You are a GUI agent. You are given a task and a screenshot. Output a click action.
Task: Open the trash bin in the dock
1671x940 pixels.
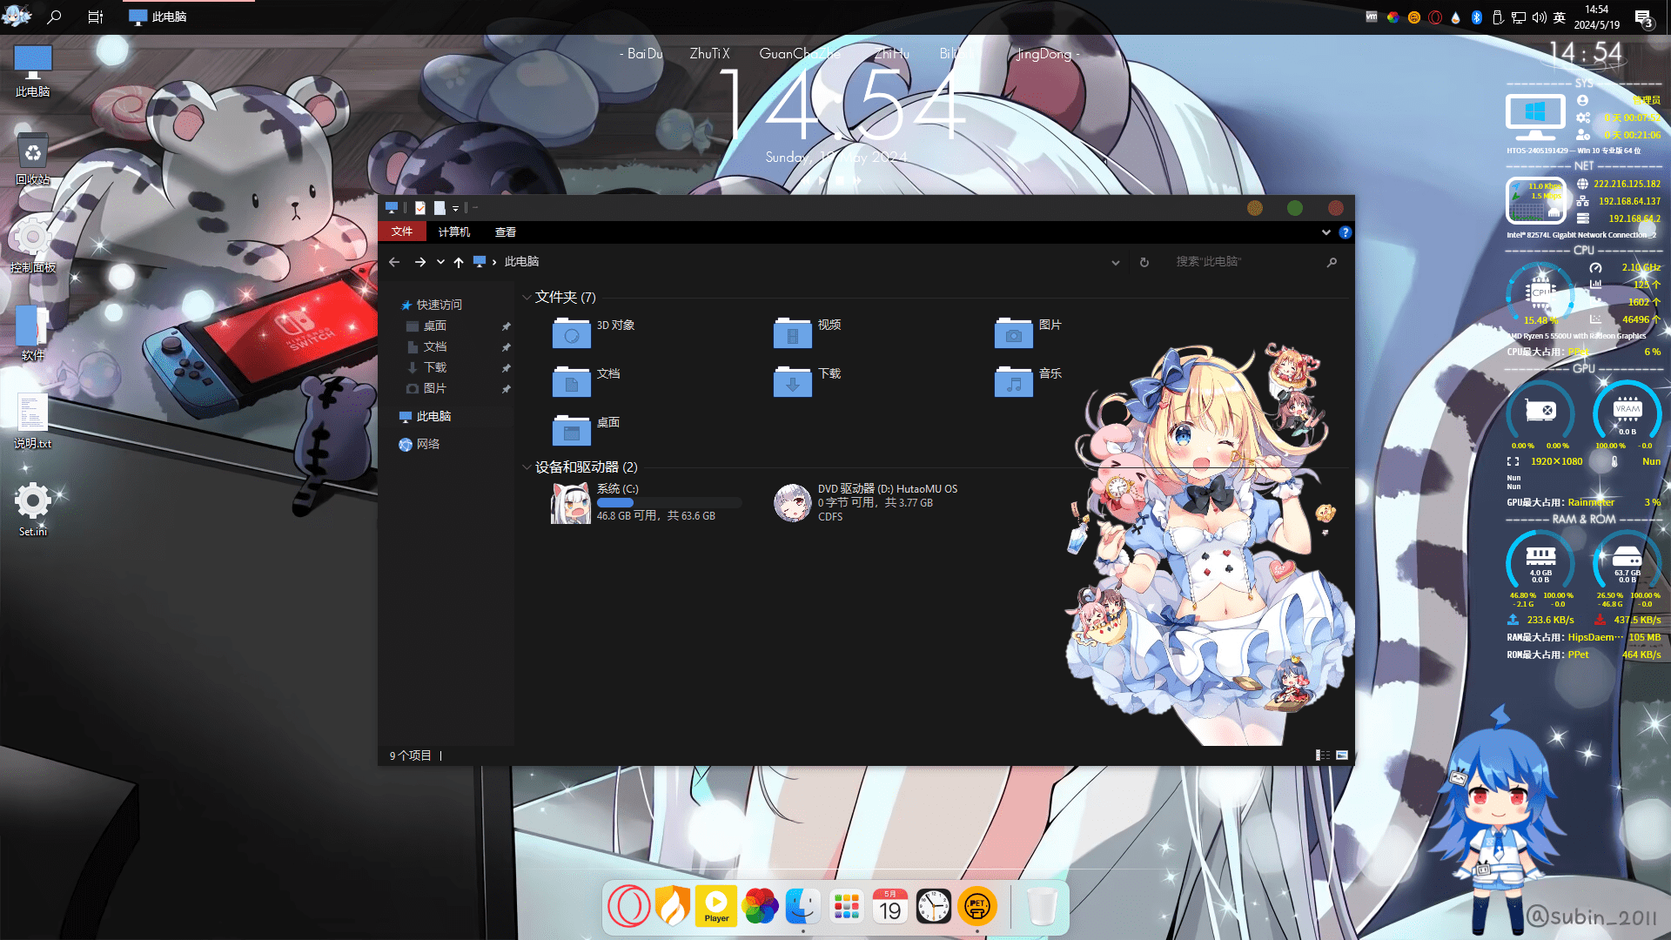1042,906
